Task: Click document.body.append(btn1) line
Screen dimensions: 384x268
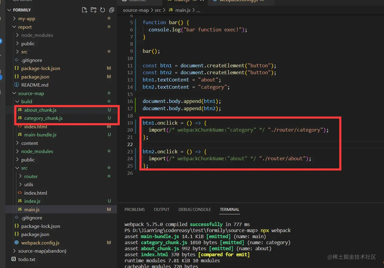Action: point(182,101)
